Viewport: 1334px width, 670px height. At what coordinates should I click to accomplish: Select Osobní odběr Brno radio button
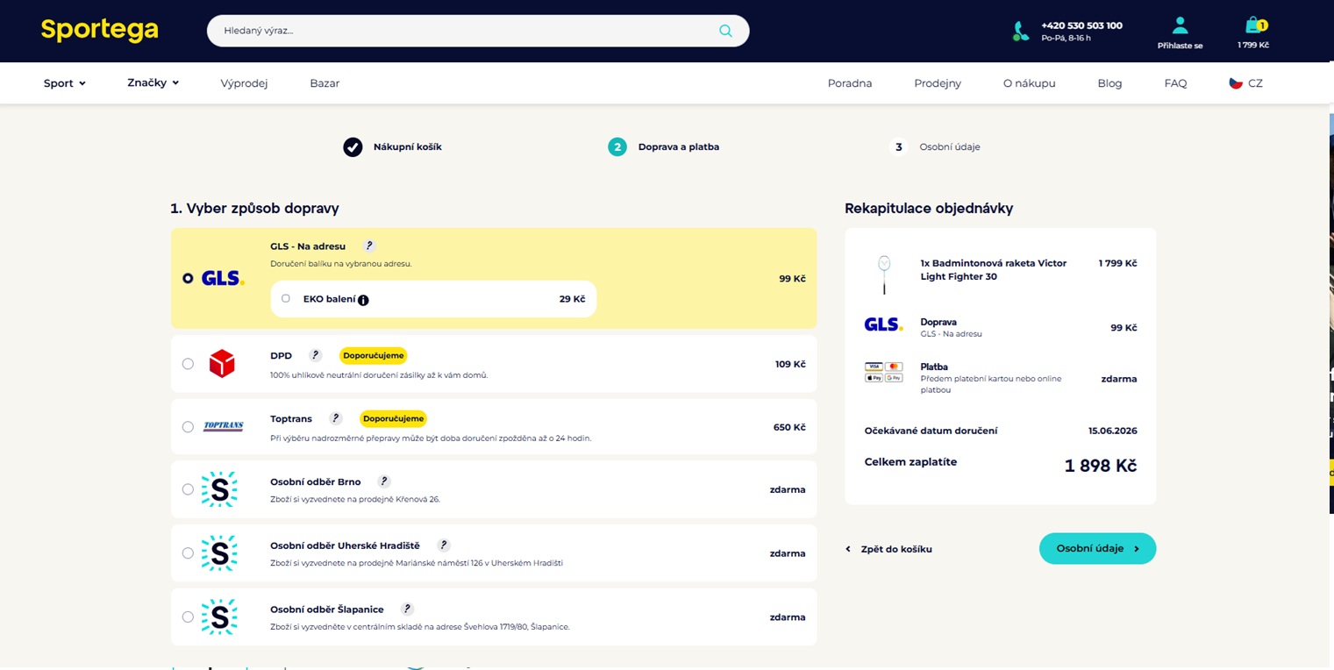188,489
